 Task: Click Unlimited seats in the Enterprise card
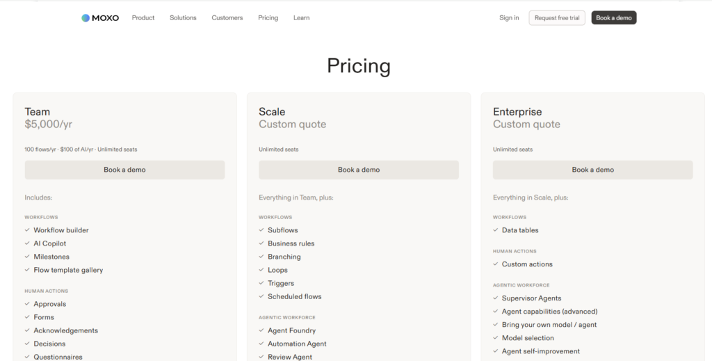click(512, 150)
